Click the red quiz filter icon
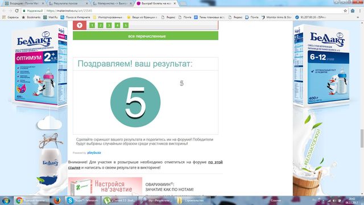 click(x=80, y=25)
